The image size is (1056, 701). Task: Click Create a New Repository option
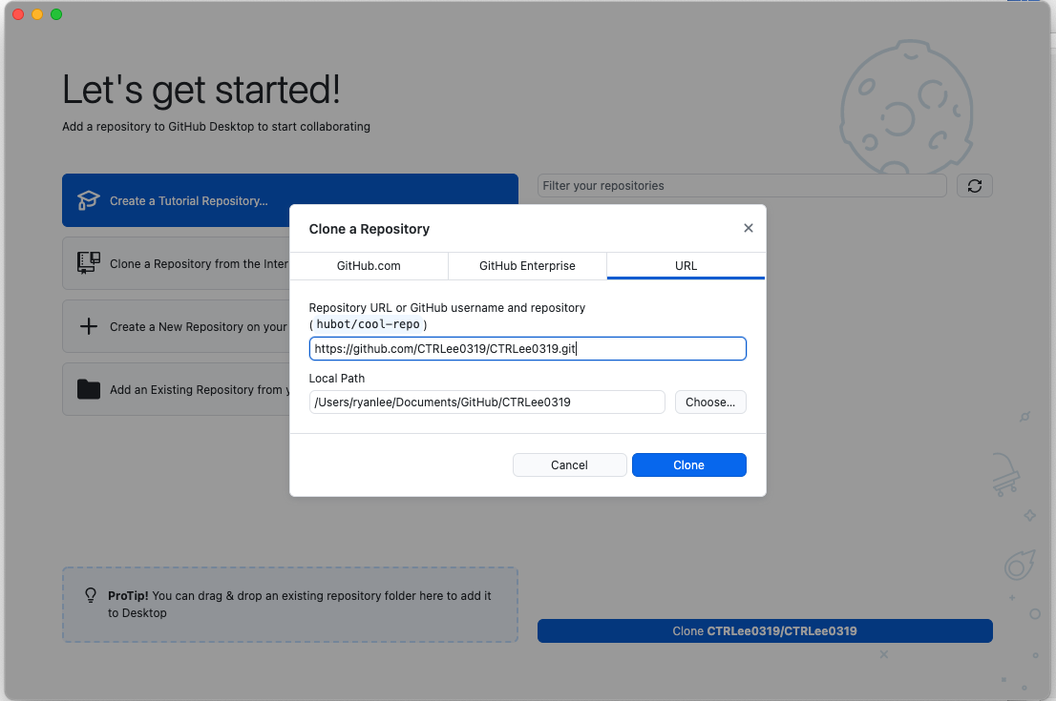tap(177, 326)
